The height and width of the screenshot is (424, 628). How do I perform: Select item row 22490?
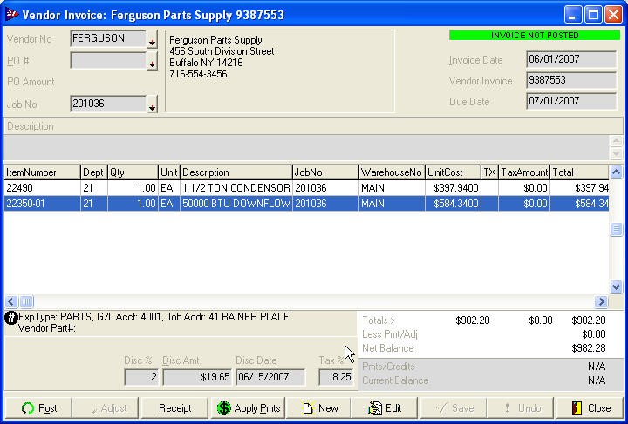[306, 188]
